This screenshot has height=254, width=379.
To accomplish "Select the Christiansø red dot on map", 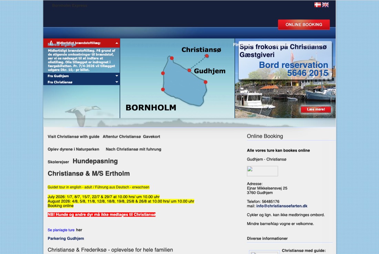I will point(207,56).
